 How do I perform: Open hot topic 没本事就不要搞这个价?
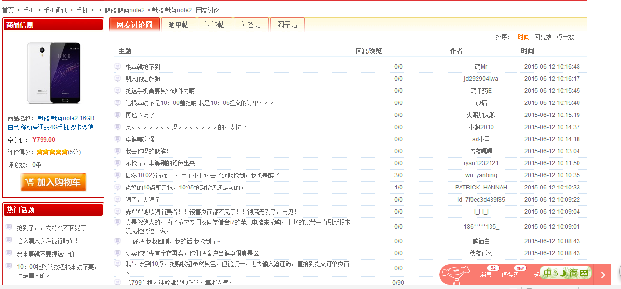(46, 254)
